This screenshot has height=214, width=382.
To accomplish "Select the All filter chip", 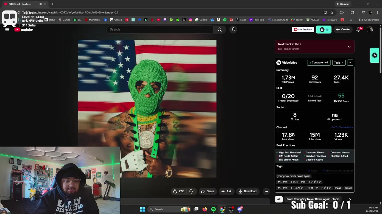I will point(279,199).
